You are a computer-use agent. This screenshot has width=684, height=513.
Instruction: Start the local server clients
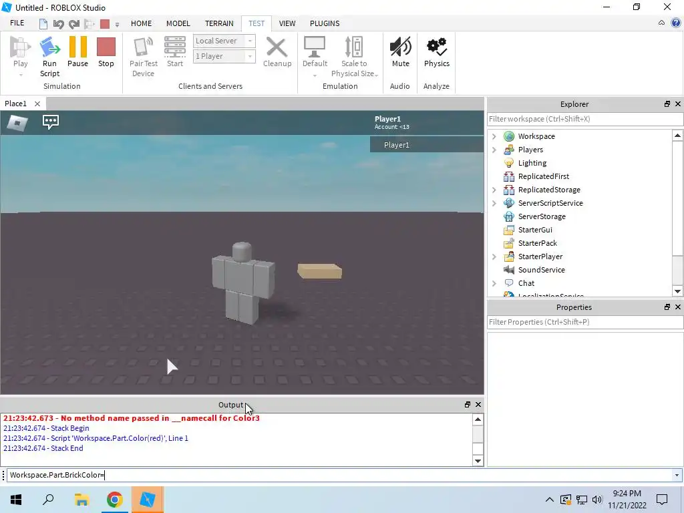point(175,52)
